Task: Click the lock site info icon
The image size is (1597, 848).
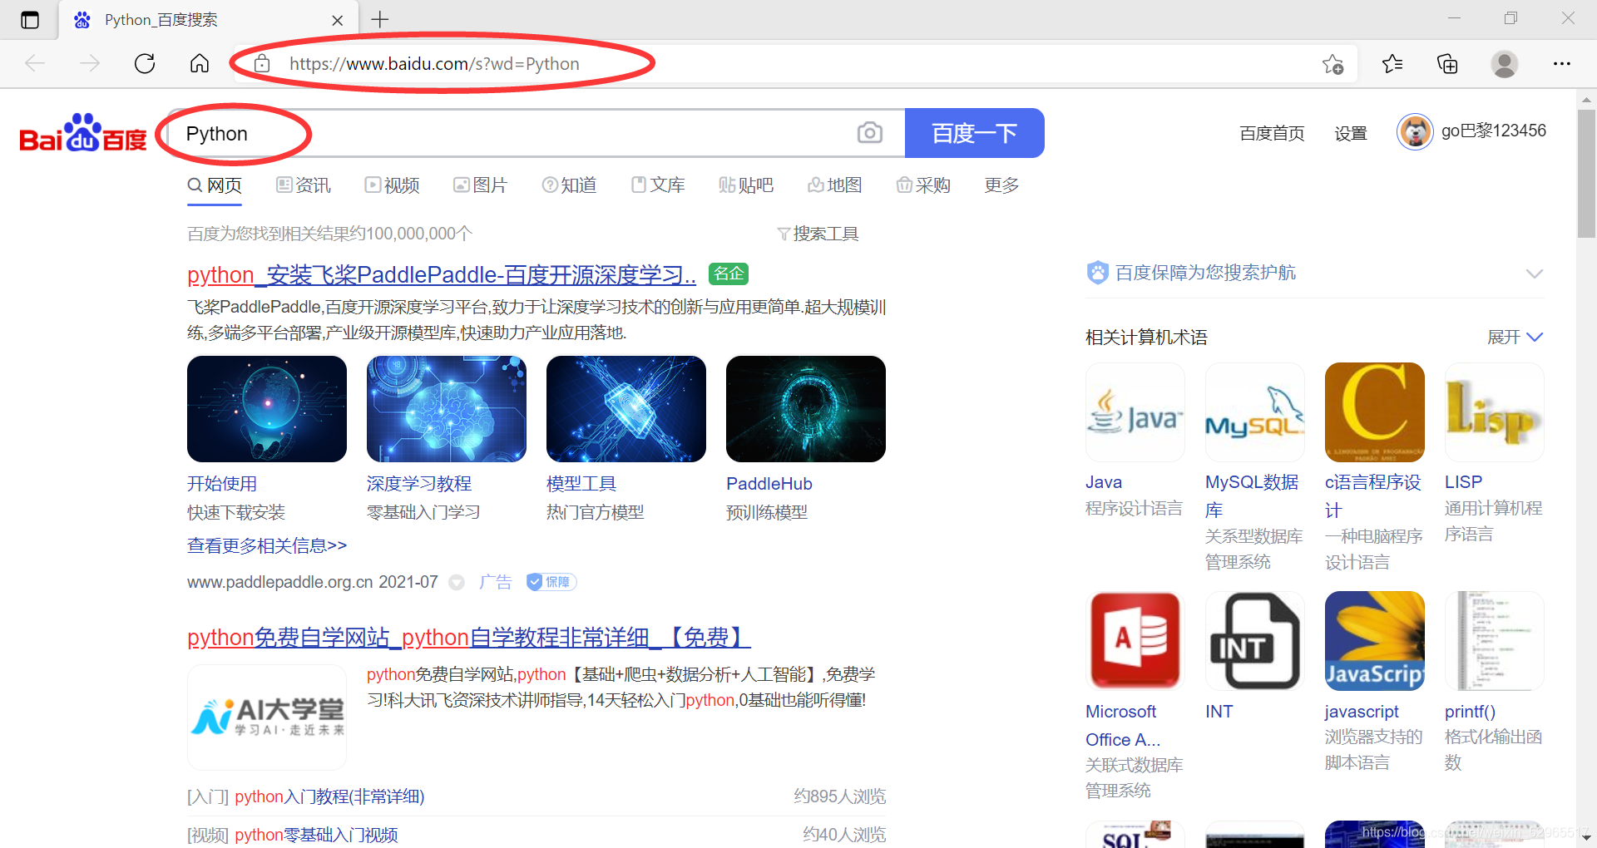Action: (x=262, y=63)
